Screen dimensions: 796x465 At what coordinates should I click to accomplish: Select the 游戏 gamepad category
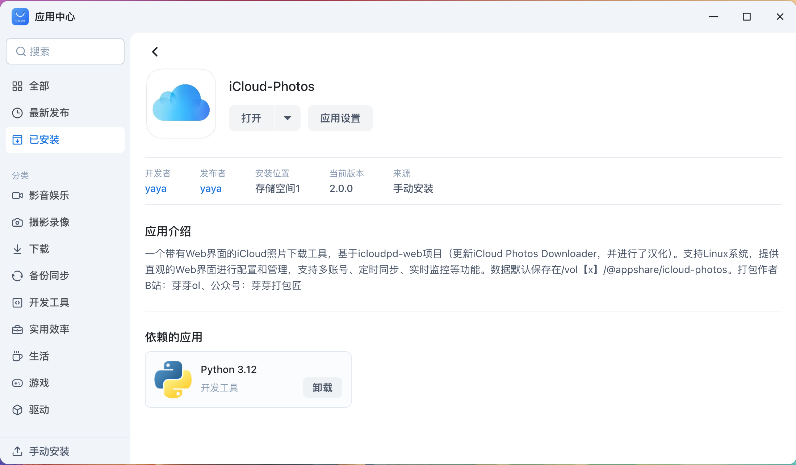coord(39,383)
